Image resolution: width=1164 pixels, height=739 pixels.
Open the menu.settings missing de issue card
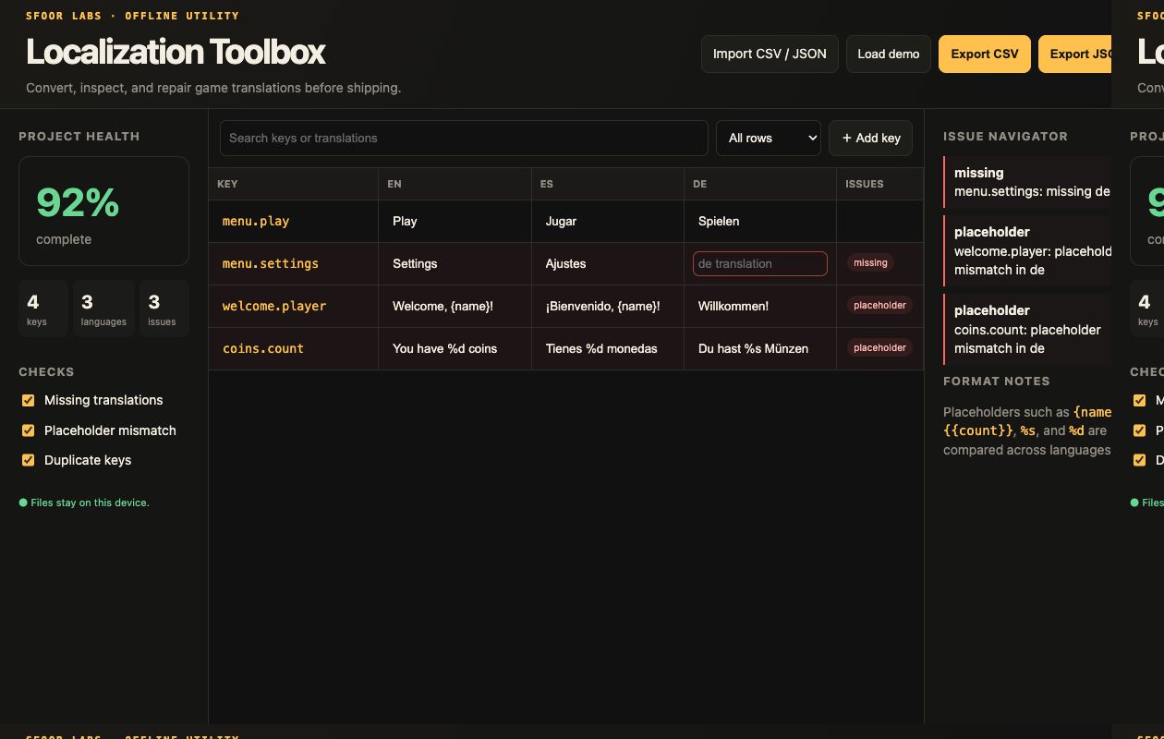(1027, 182)
